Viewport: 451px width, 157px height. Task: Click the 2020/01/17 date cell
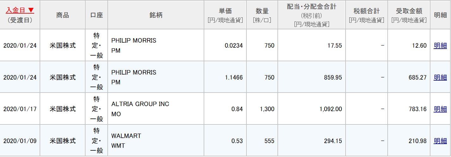[20, 109]
